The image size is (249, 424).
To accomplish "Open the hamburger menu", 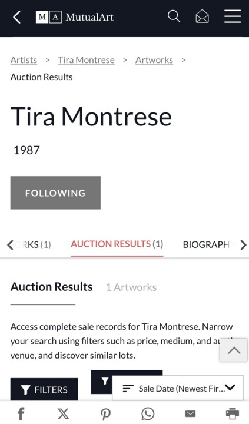I will 233,16.
